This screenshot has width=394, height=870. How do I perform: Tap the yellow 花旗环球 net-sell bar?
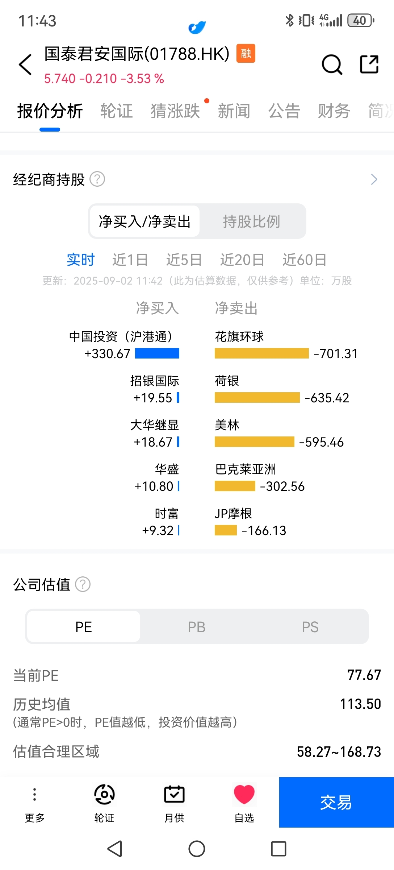click(x=262, y=353)
